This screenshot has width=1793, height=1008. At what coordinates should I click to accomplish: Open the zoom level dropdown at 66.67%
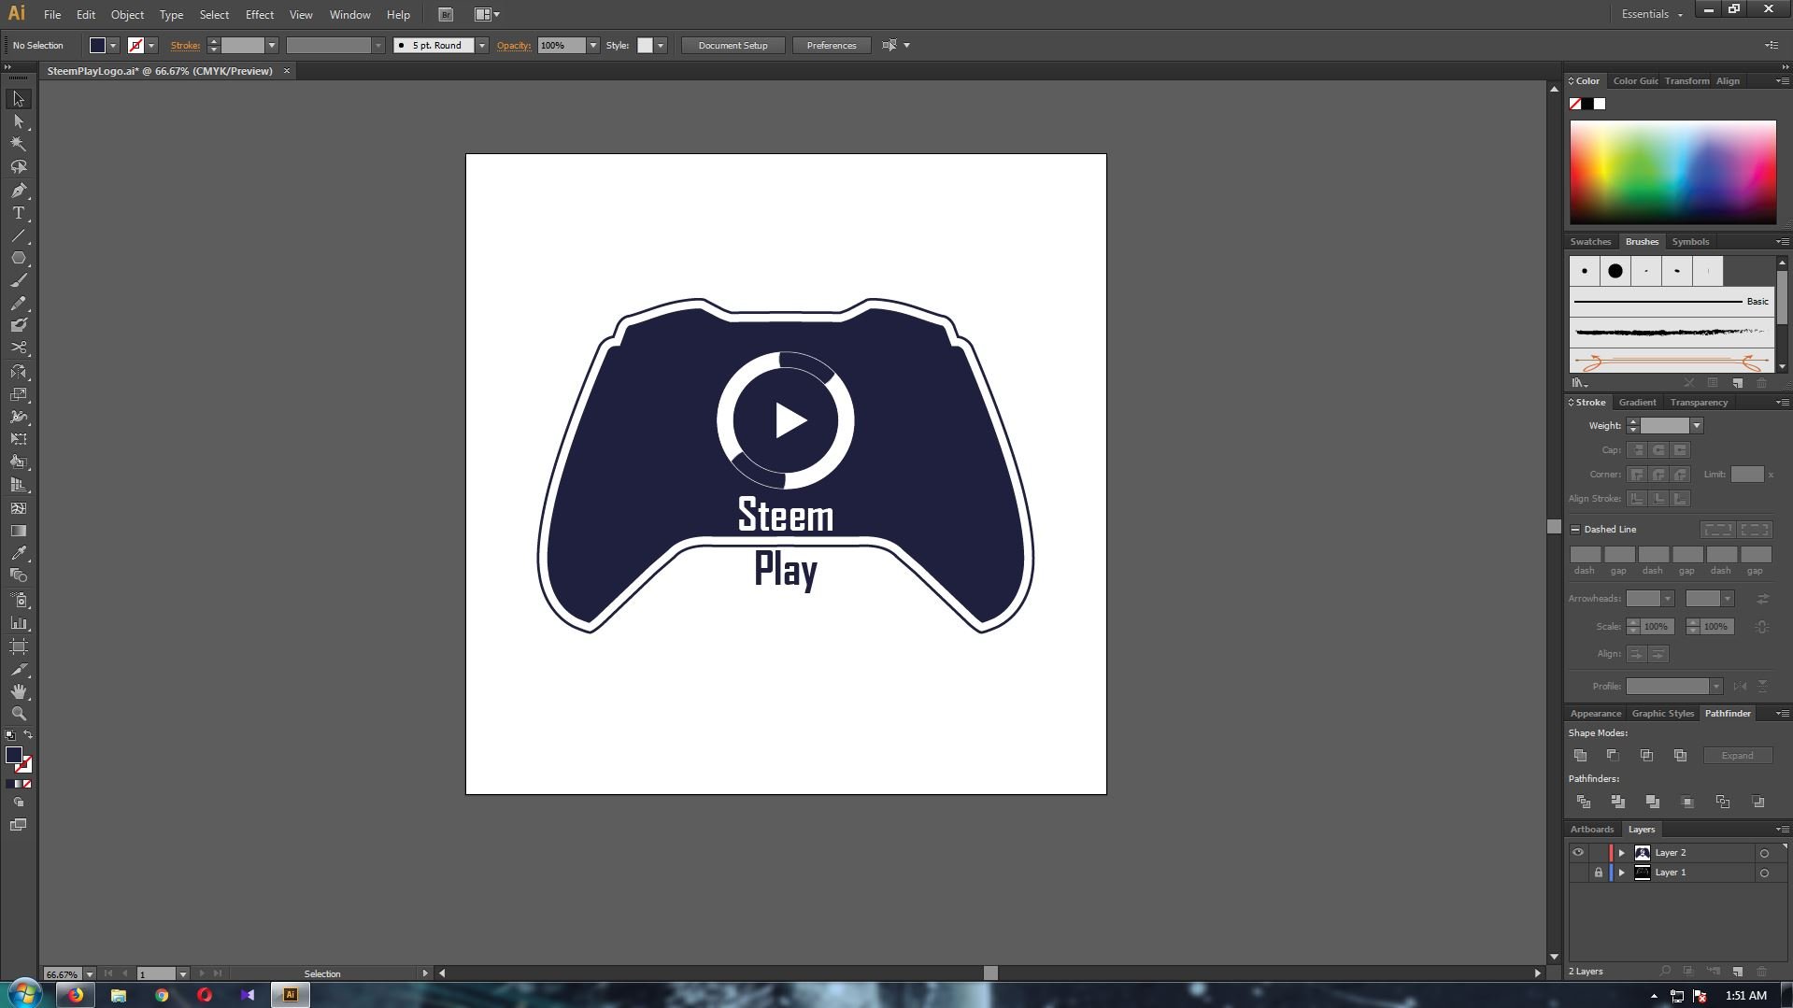90,973
